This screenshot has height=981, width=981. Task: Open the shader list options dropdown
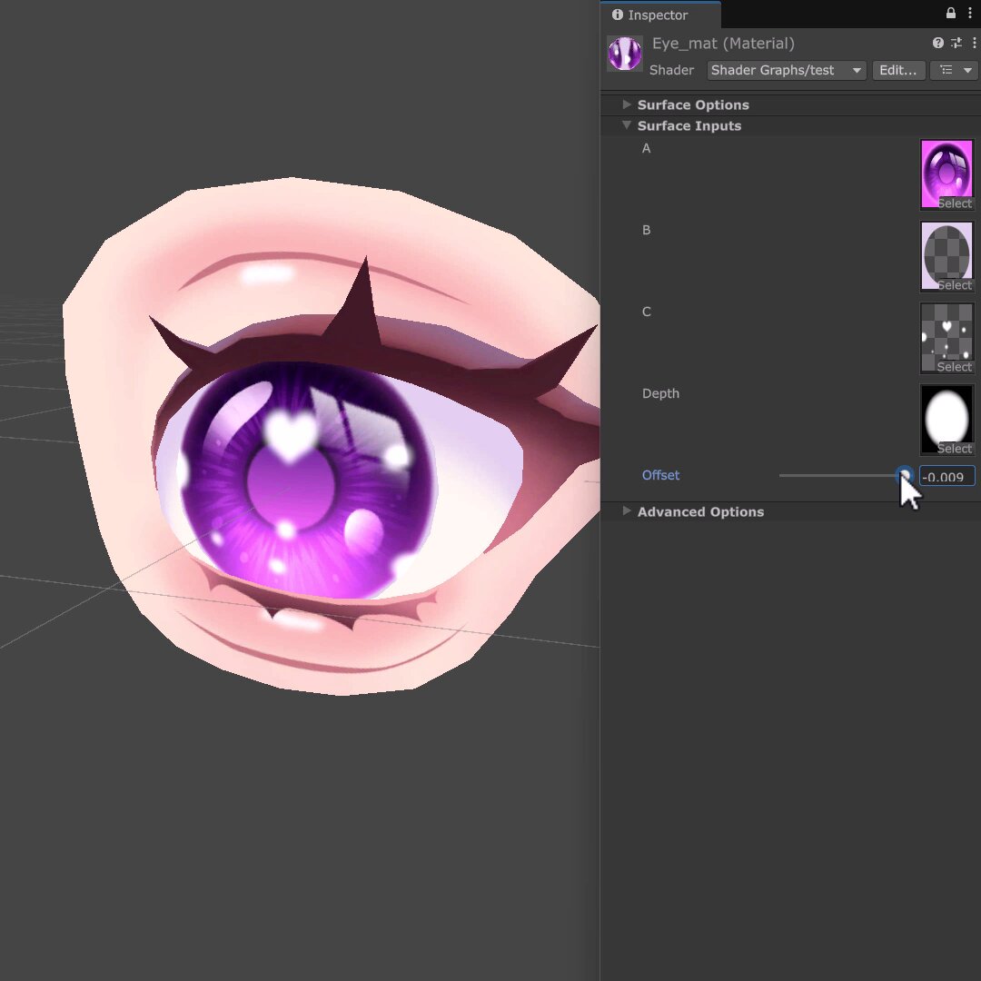click(956, 70)
